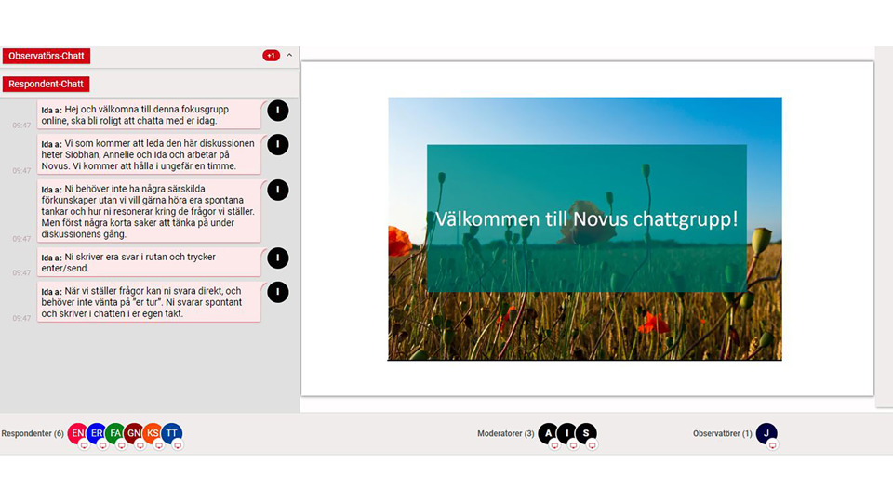Click the scrollbar right of the slide

(x=884, y=228)
